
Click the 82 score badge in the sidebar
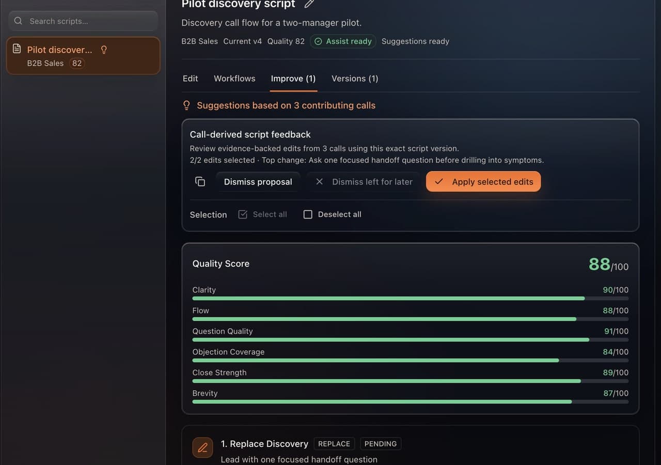point(77,63)
